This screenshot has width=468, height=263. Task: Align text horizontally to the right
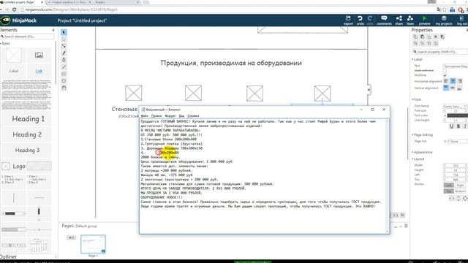pos(460,81)
